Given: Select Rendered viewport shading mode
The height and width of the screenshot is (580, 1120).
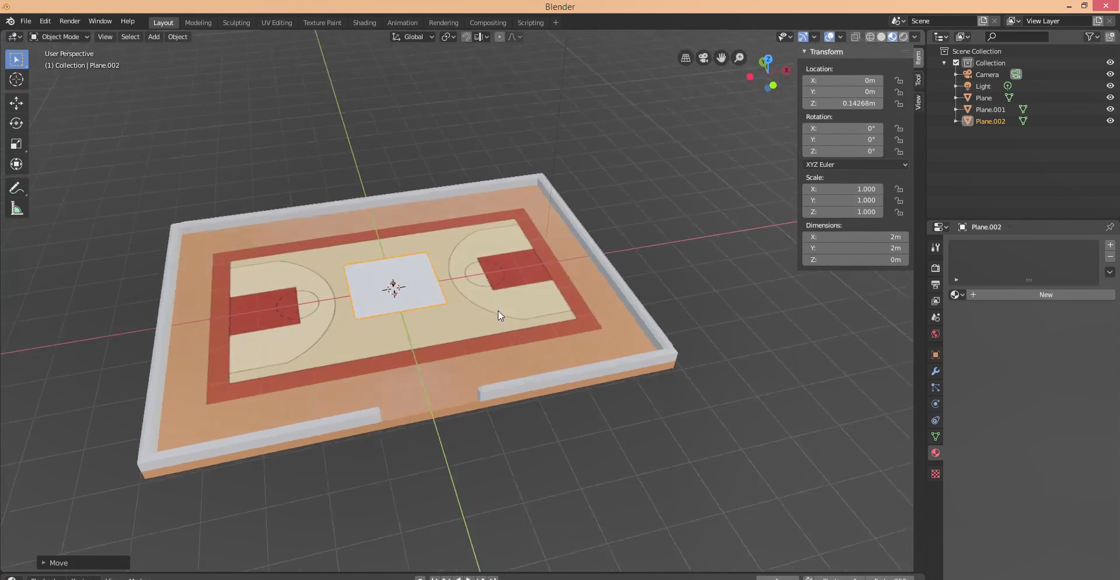Looking at the screenshot, I should coord(904,37).
